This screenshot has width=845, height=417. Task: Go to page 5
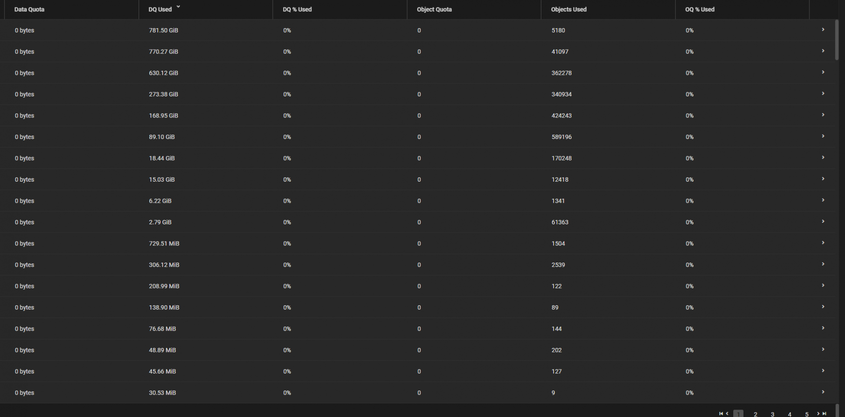tap(807, 414)
